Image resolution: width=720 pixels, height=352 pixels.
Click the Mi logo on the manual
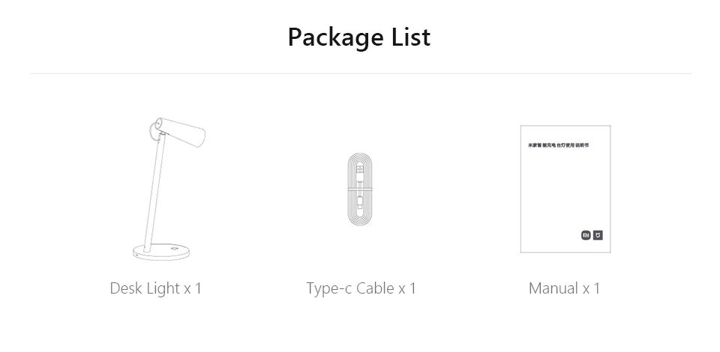point(586,235)
